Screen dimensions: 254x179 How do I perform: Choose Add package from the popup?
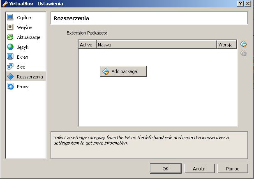[x=123, y=71]
